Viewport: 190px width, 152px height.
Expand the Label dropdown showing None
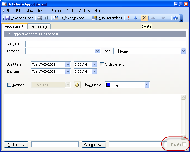183,51
